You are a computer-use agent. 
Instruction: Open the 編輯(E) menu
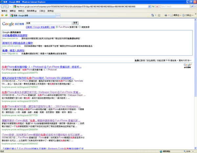(x=13, y=11)
